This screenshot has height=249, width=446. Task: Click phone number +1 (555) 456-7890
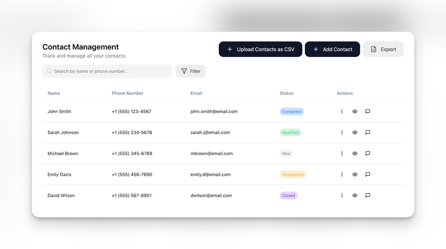(131, 174)
